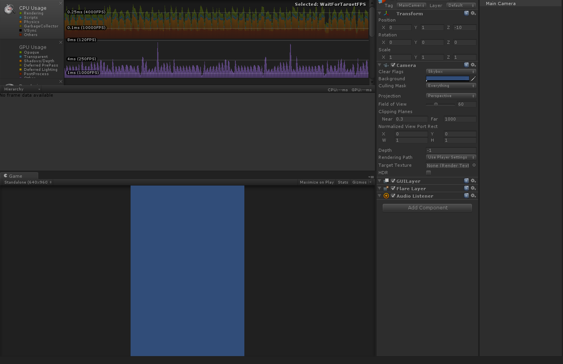Open Game view panel options menu icon
The image size is (563, 364).
(371, 177)
